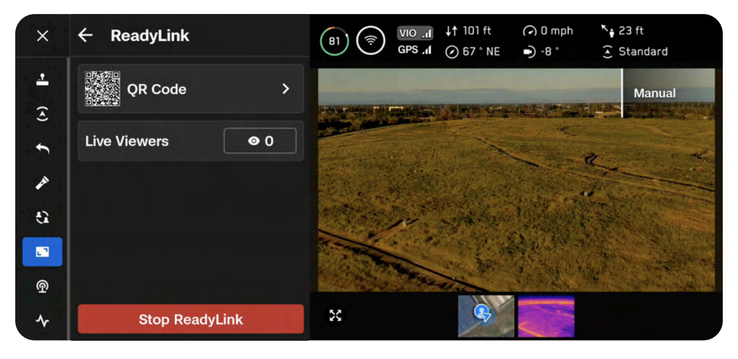Select the flashlight icon in sidebar

click(42, 183)
